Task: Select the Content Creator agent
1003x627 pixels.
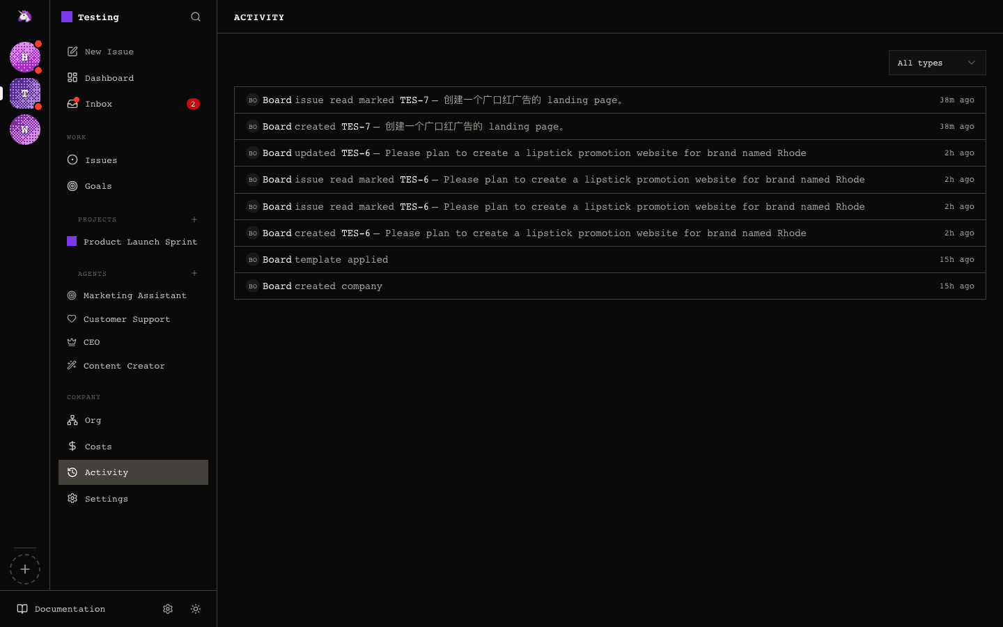Action: pos(124,366)
